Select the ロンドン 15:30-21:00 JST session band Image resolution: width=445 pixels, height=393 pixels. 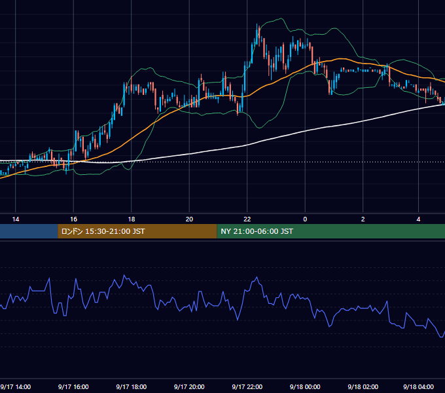(137, 231)
